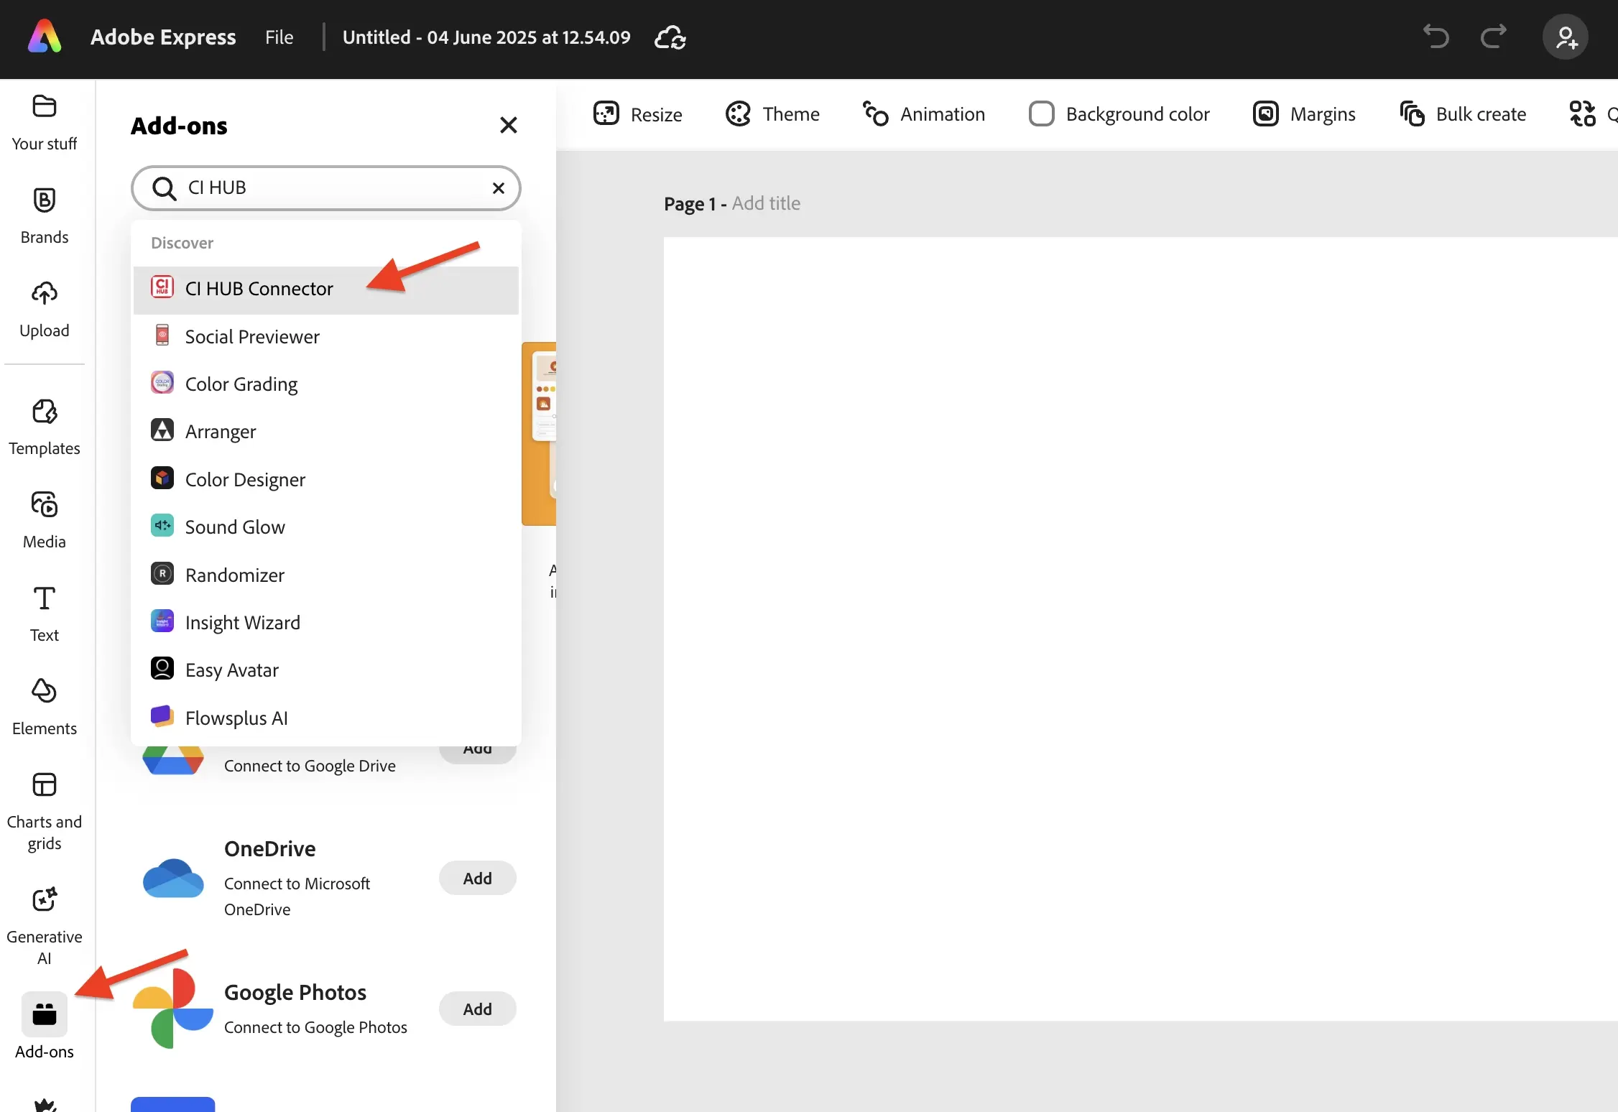Viewport: 1618px width, 1112px height.
Task: Open the Upload panel
Action: pos(45,310)
